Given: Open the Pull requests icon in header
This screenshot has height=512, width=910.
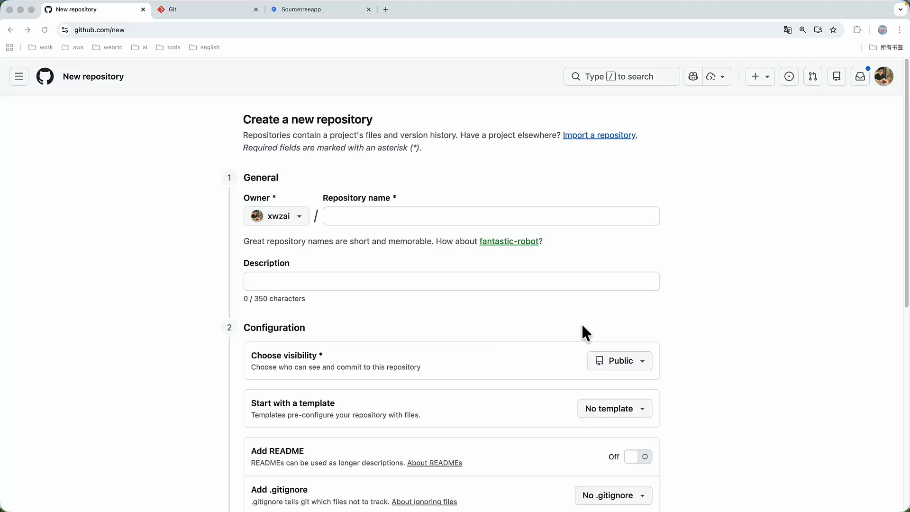Looking at the screenshot, I should click(813, 76).
